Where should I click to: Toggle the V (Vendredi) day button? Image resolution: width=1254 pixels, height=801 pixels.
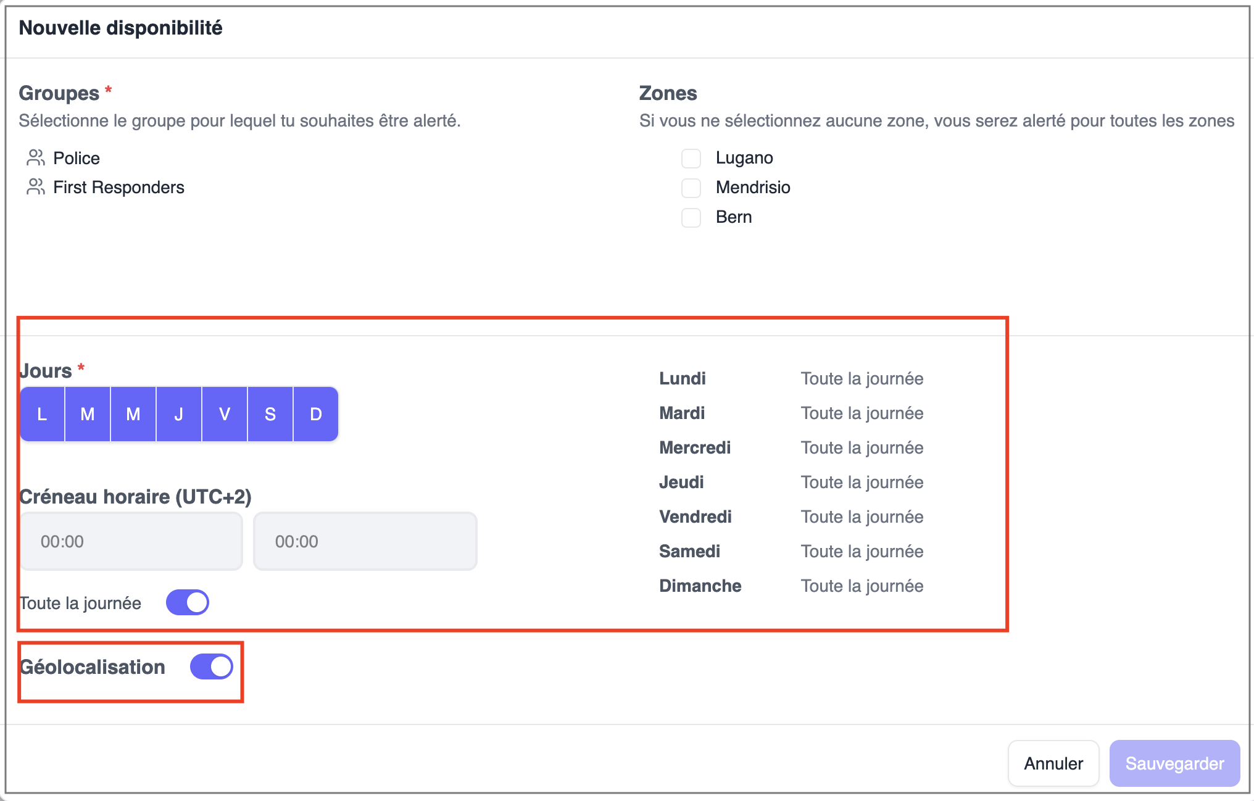[x=225, y=414]
